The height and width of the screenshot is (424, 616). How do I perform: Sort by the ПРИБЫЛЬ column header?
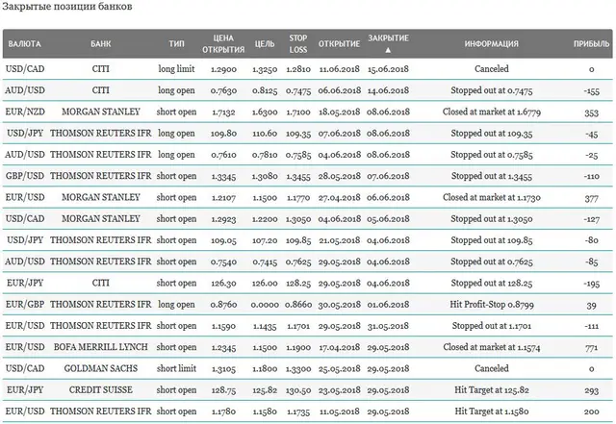[x=591, y=44]
